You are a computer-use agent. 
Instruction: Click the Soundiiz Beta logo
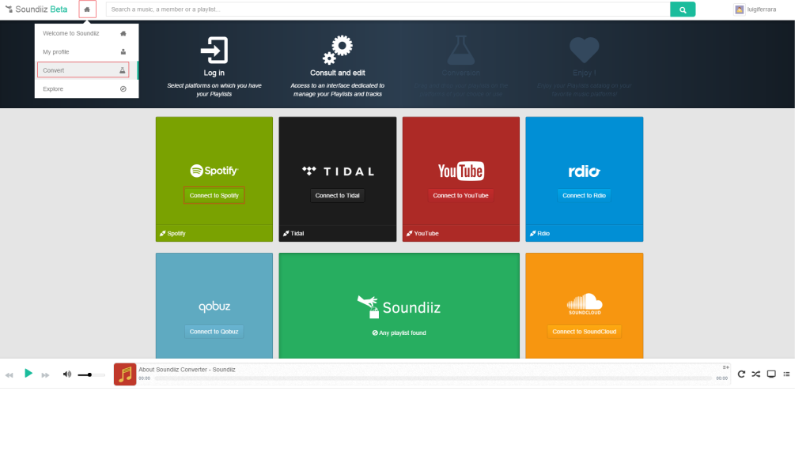pyautogui.click(x=36, y=9)
